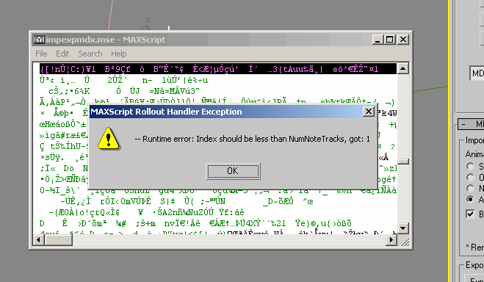Select the first animation radio button in side panel
The height and width of the screenshot is (282, 484).
tap(470, 166)
